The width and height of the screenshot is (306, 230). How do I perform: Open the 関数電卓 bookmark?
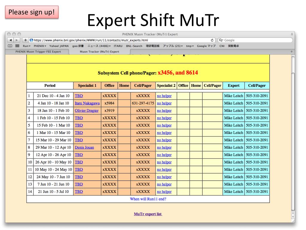(x=233, y=46)
